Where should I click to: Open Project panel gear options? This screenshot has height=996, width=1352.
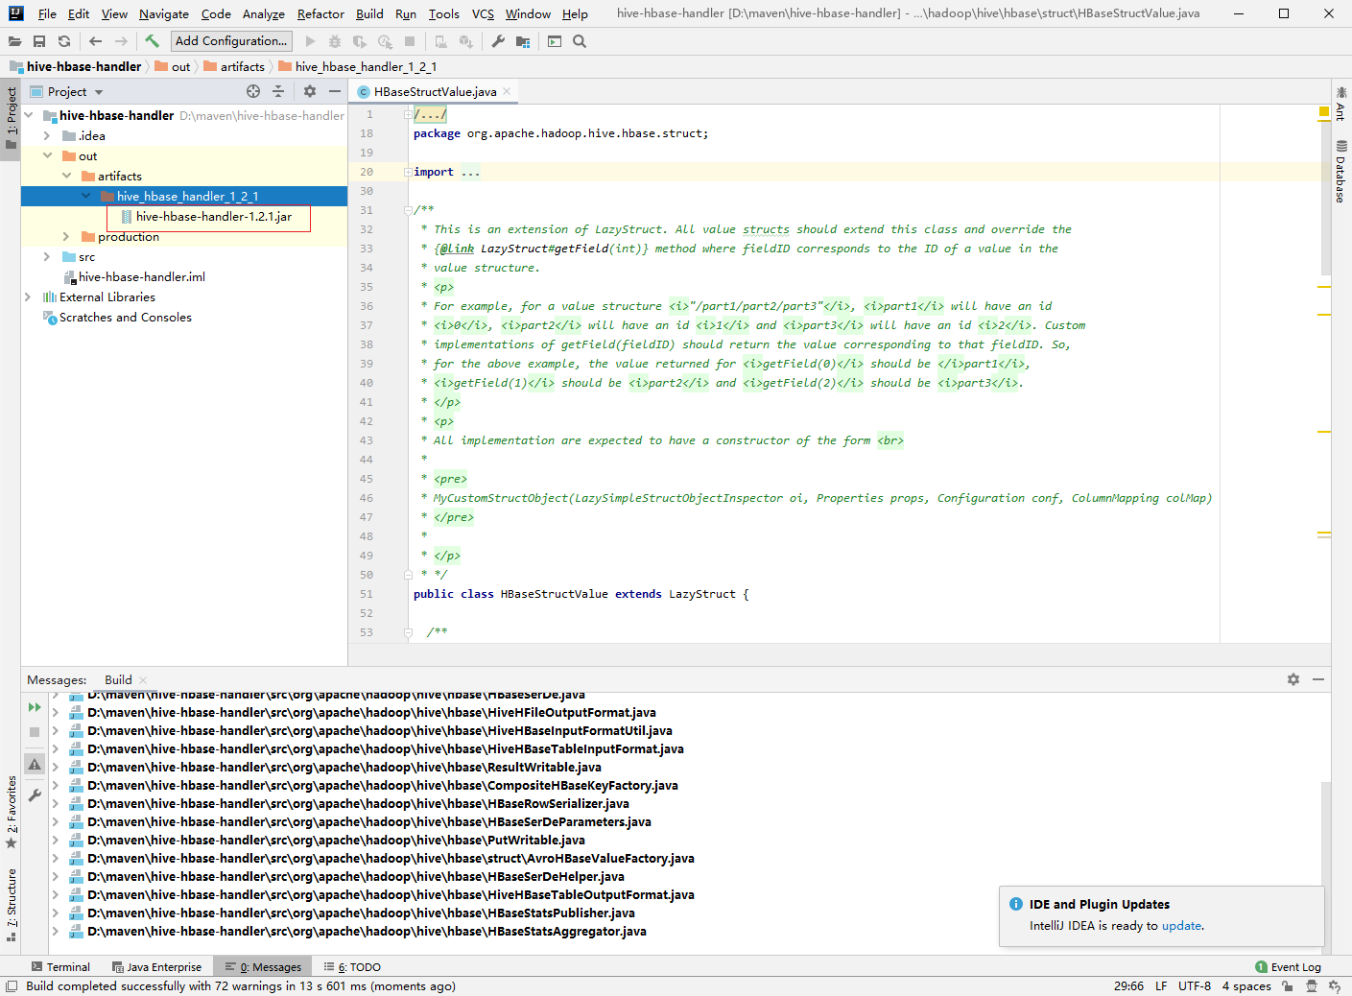pyautogui.click(x=310, y=91)
